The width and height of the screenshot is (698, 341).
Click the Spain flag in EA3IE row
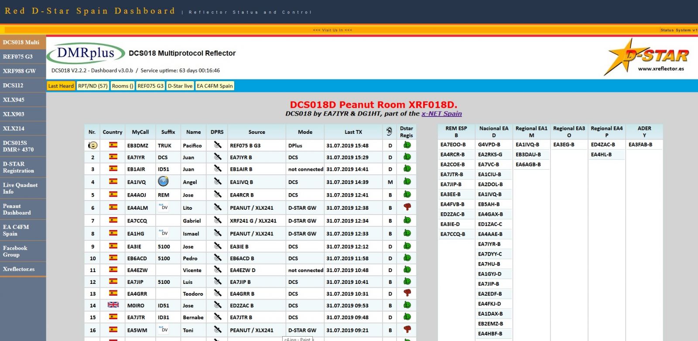[113, 246]
